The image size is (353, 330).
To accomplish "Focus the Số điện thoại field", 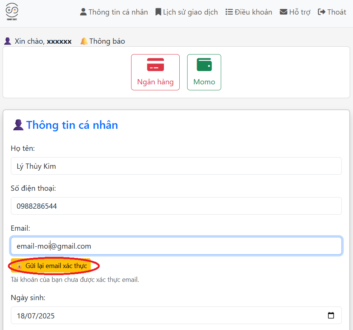I will (x=176, y=206).
